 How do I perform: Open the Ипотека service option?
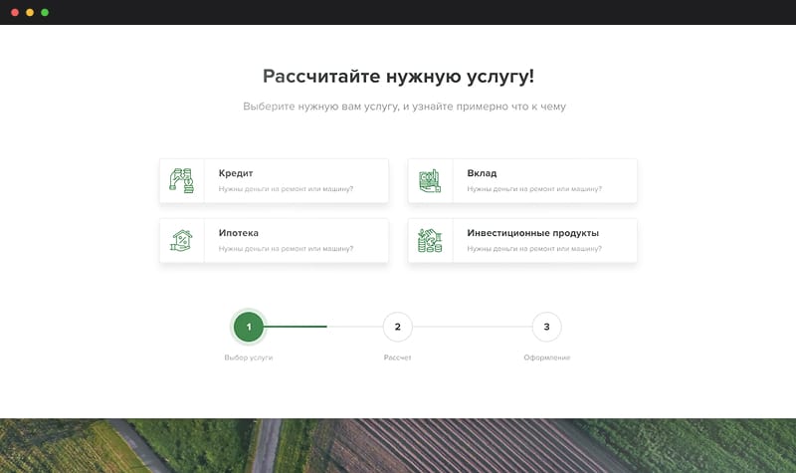pyautogui.click(x=238, y=233)
